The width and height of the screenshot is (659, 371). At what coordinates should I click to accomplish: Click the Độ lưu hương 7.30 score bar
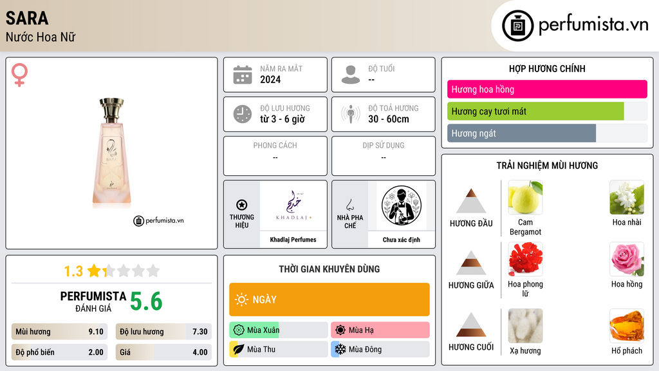[163, 332]
